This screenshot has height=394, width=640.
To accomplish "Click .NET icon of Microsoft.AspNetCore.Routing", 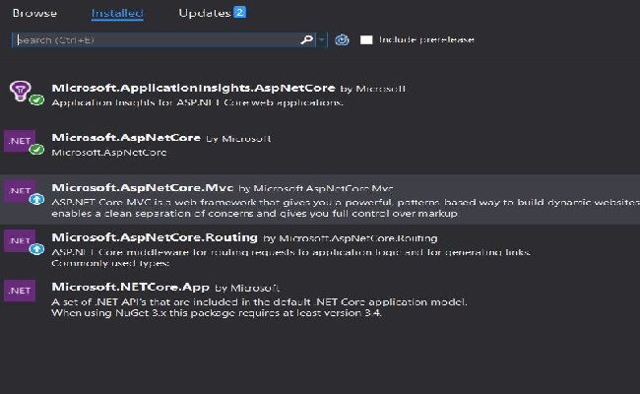I will [x=19, y=240].
